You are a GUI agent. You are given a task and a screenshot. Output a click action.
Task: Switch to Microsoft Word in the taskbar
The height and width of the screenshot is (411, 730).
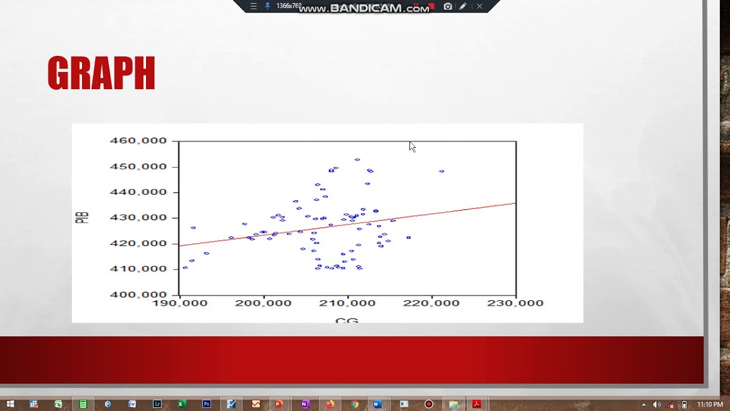pyautogui.click(x=377, y=404)
